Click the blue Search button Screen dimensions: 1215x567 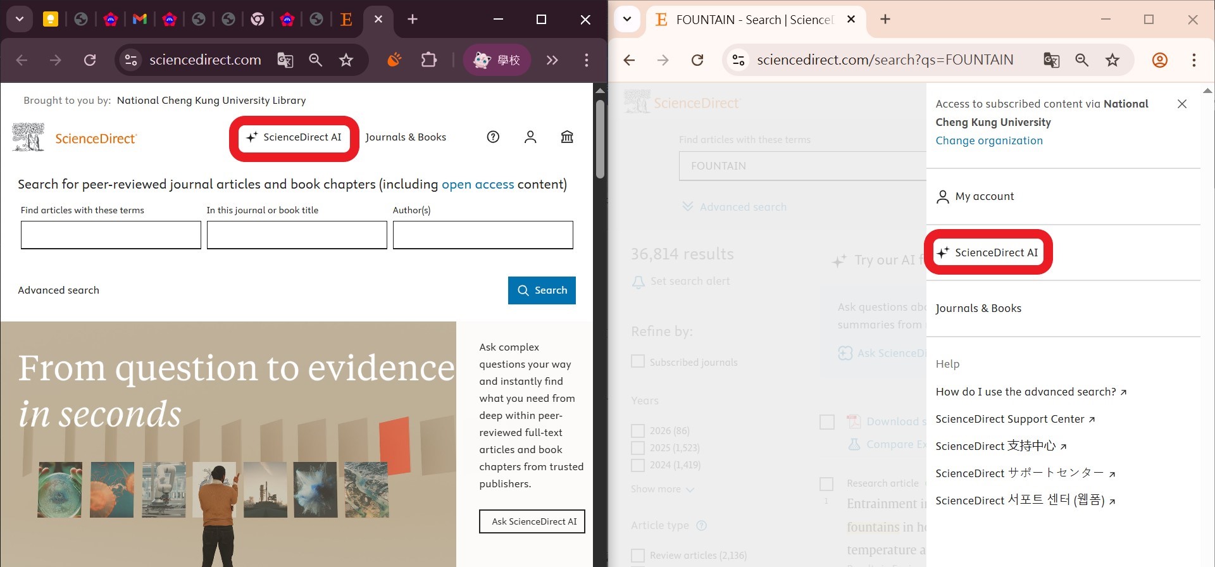[542, 290]
